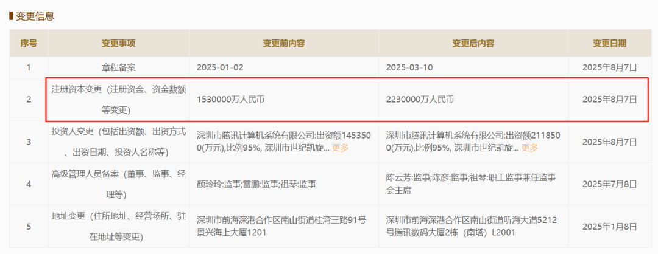Click the 2025-03-10 after-change value
The width and height of the screenshot is (658, 254).
tap(409, 67)
